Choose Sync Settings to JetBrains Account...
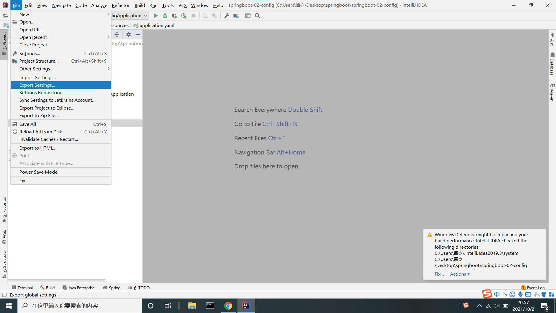556x313 pixels. pos(61,100)
